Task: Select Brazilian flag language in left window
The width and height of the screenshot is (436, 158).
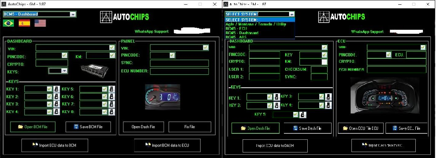Action: 8,23
